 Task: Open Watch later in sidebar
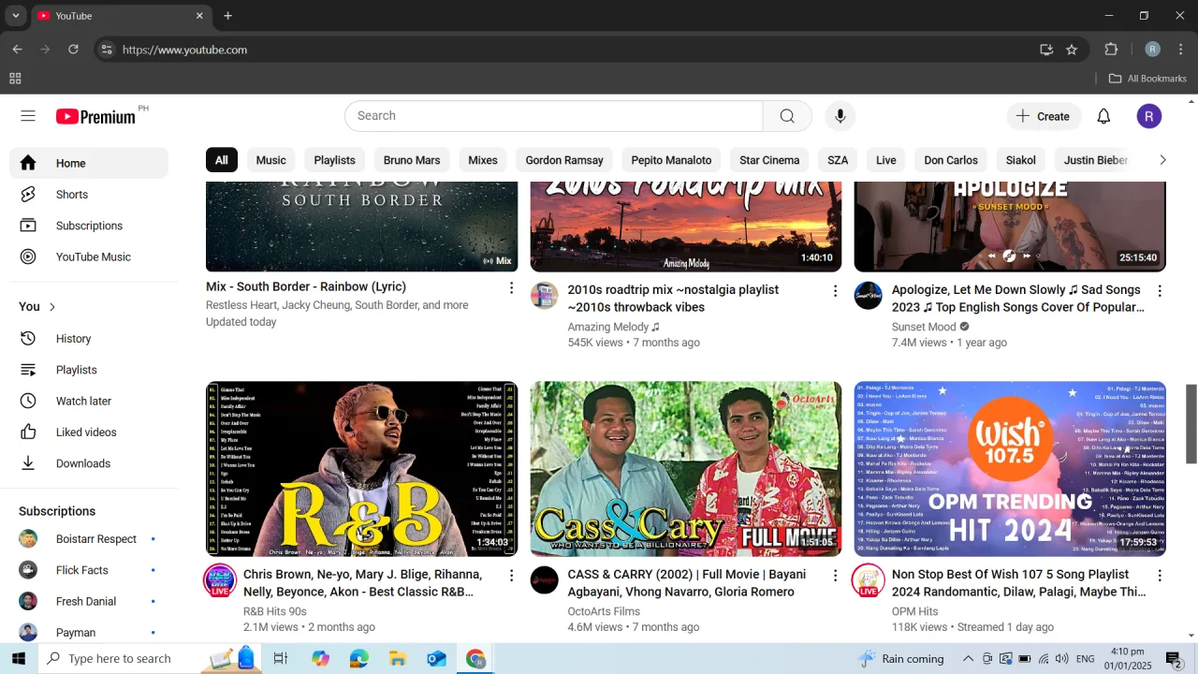89,401
